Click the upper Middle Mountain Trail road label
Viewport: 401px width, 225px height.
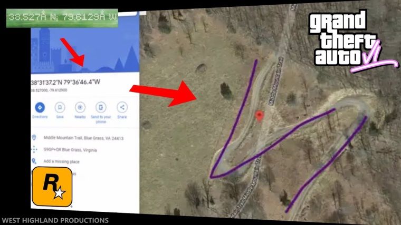point(276,81)
